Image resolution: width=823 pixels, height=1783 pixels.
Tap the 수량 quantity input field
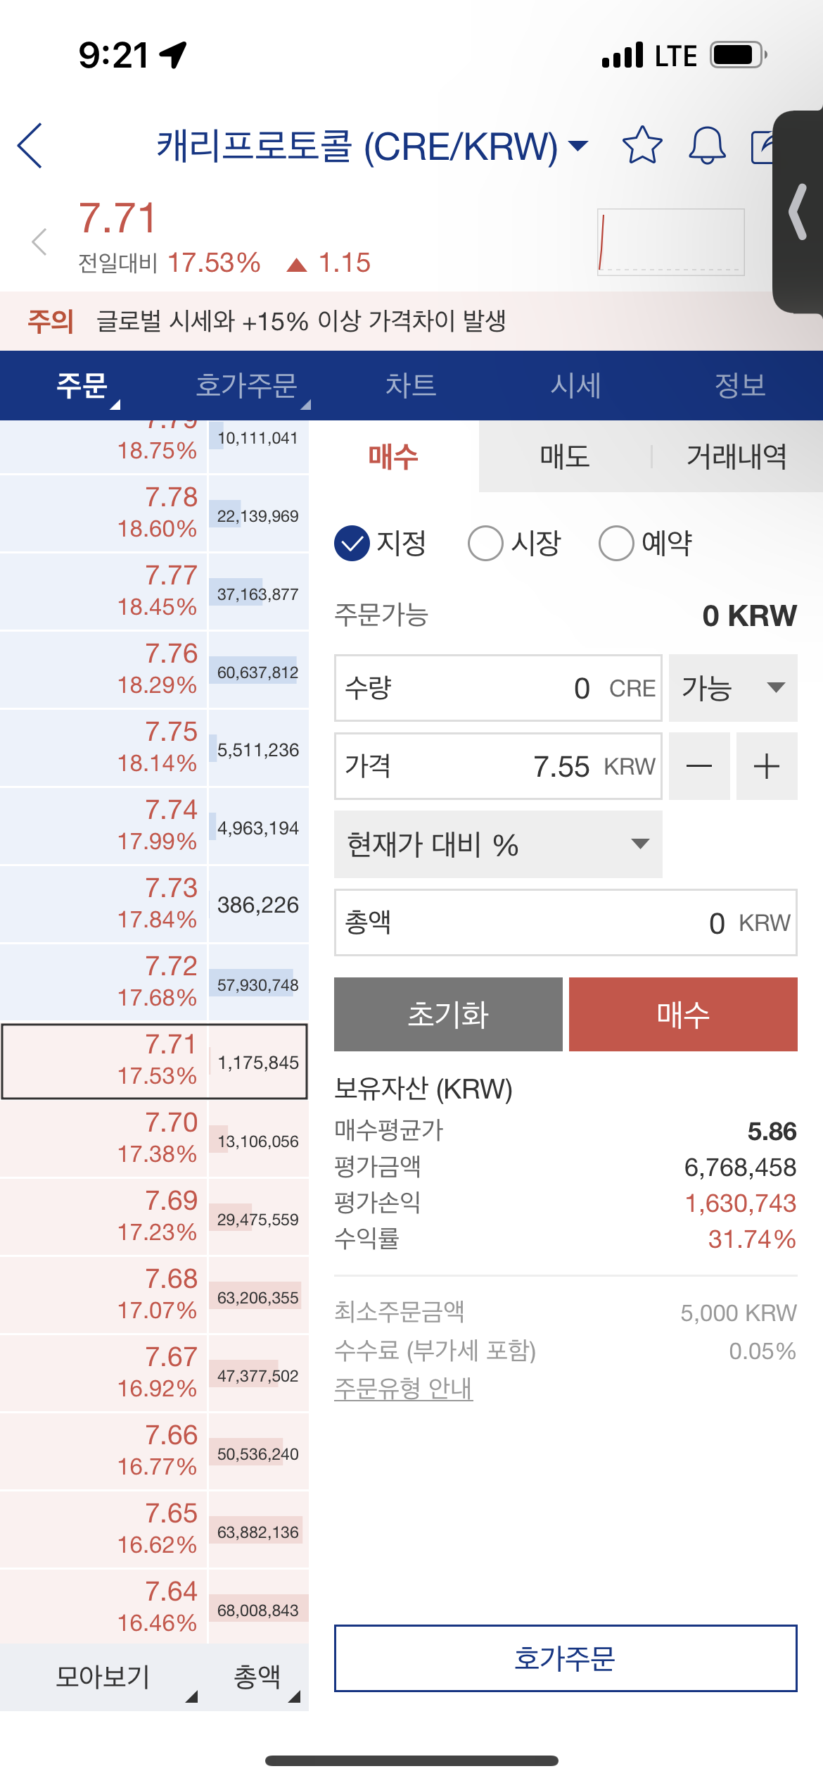coord(498,688)
